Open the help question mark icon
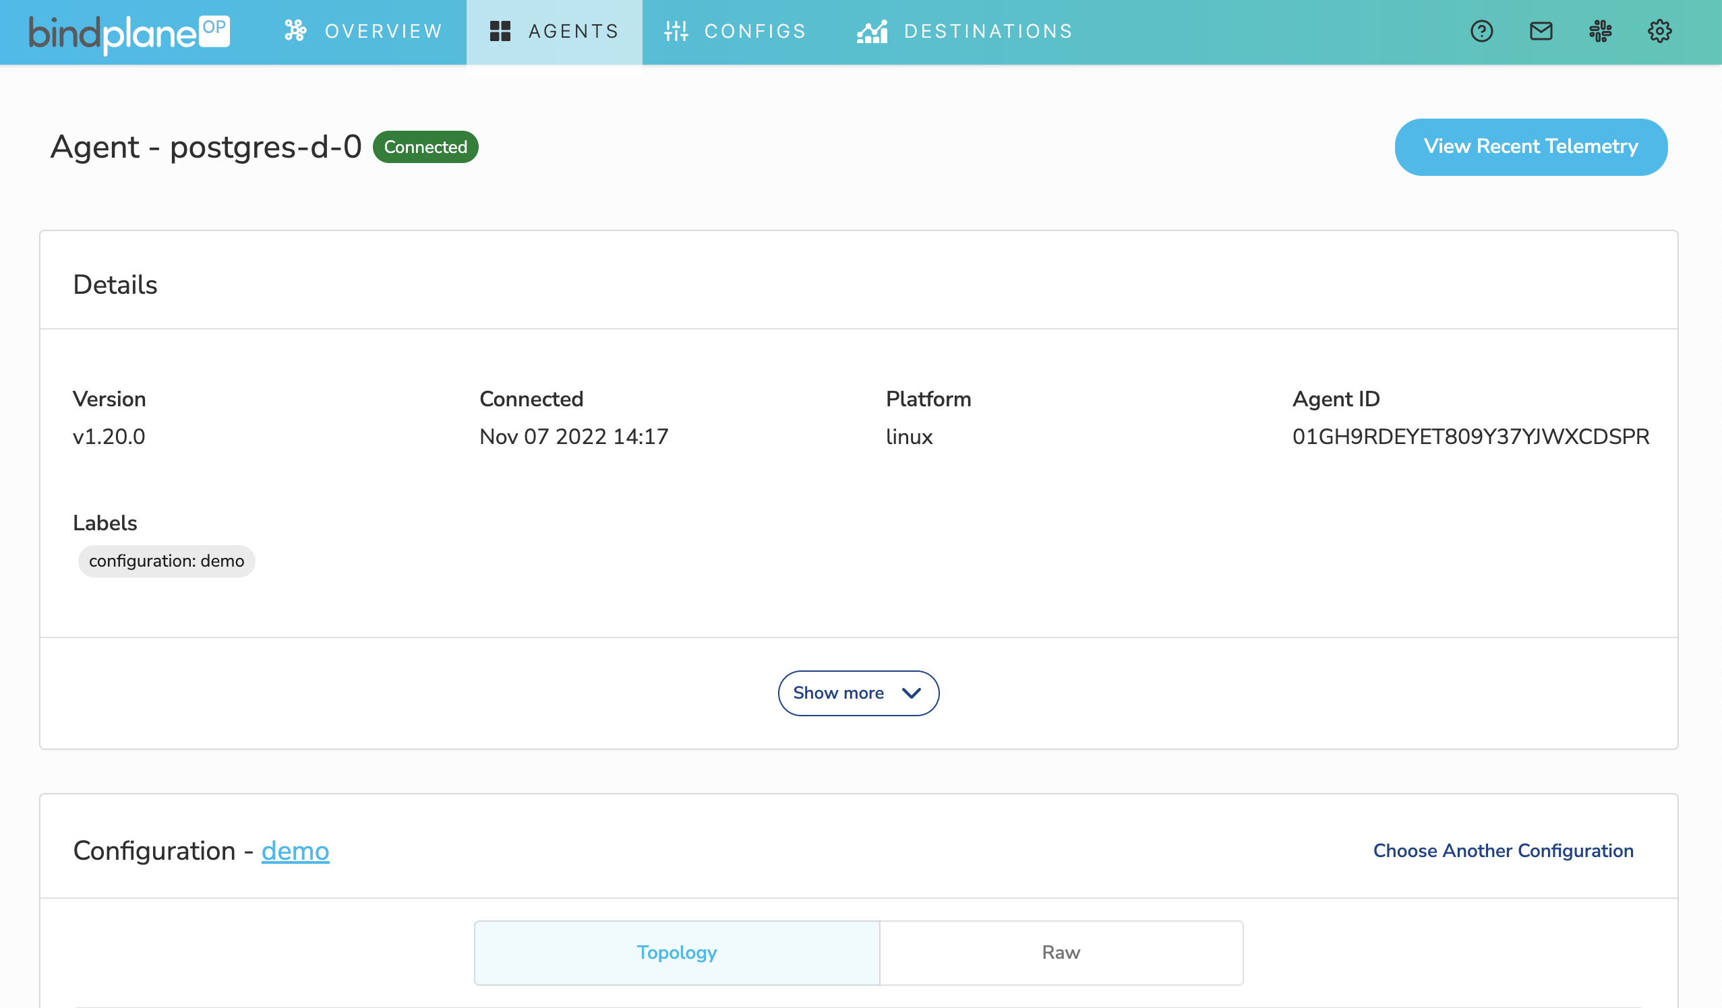The height and width of the screenshot is (1008, 1722). coord(1481,32)
